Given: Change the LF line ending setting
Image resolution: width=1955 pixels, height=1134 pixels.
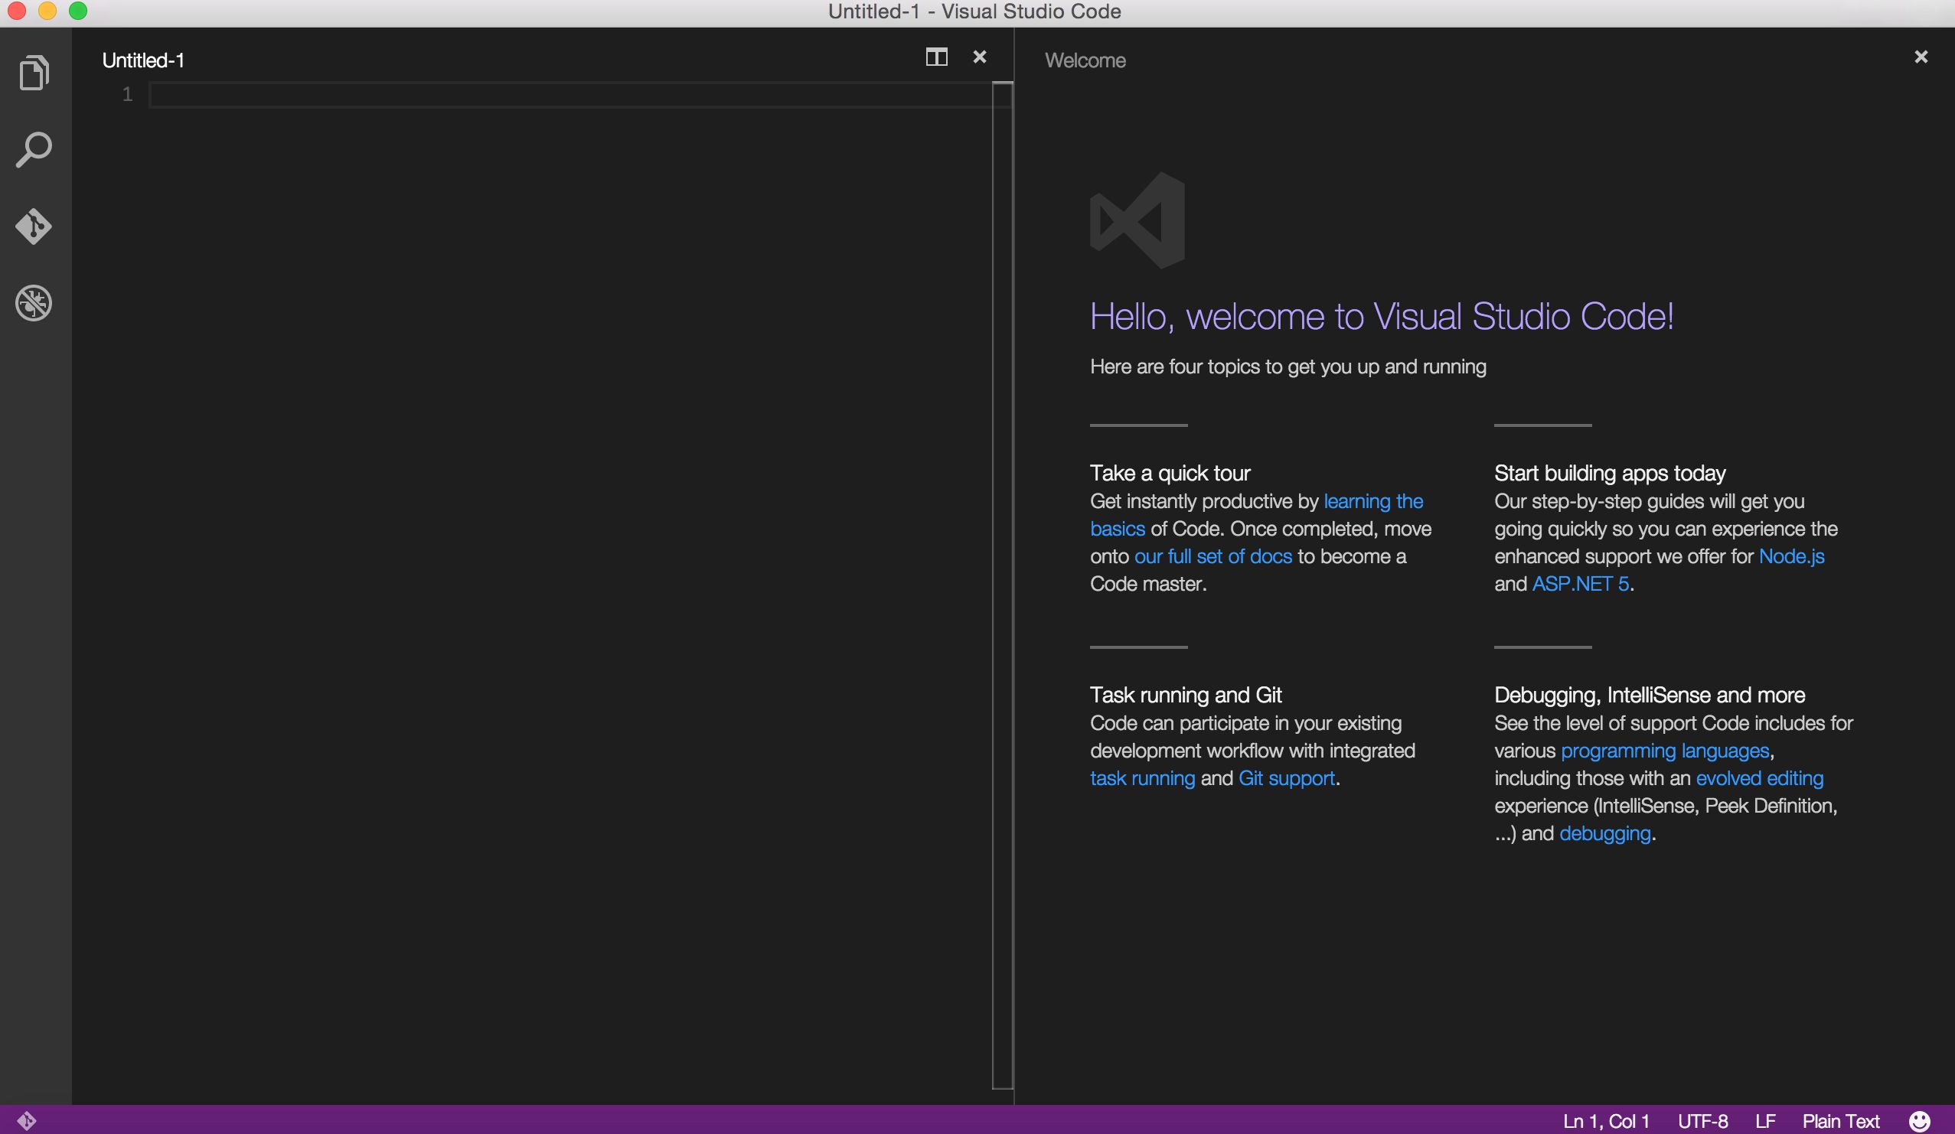Looking at the screenshot, I should 1765,1121.
